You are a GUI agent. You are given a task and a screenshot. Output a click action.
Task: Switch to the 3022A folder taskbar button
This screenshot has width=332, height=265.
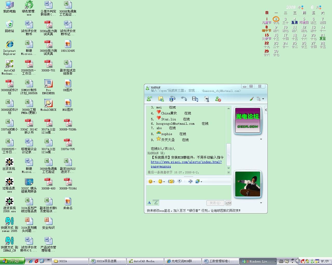point(70,261)
